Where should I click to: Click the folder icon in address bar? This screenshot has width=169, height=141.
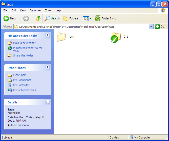click(x=16, y=26)
